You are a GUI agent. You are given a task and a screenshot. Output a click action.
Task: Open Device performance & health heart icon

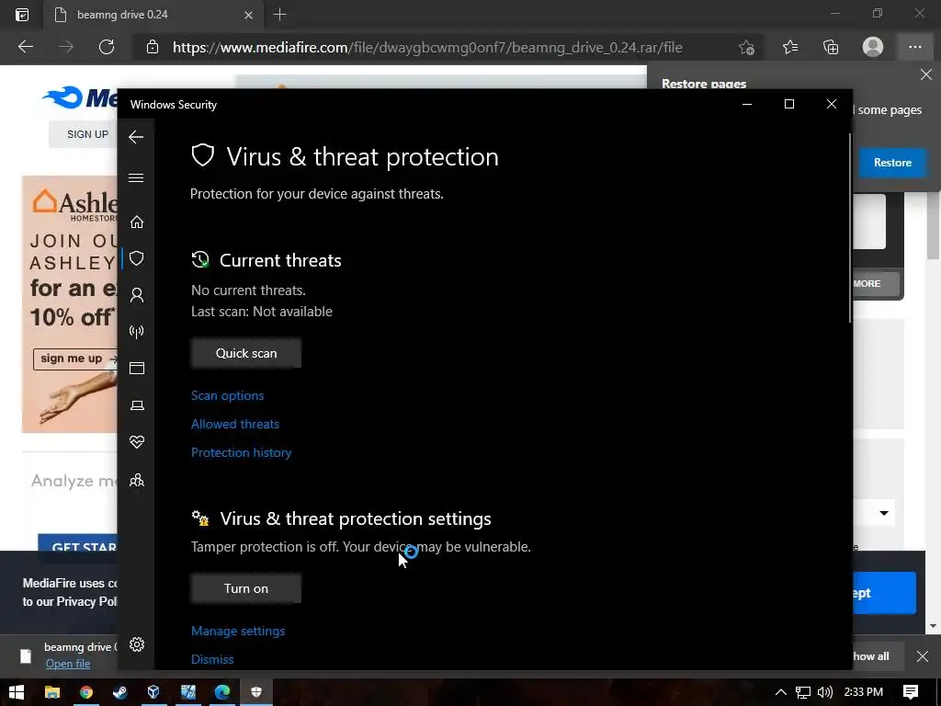[137, 442]
